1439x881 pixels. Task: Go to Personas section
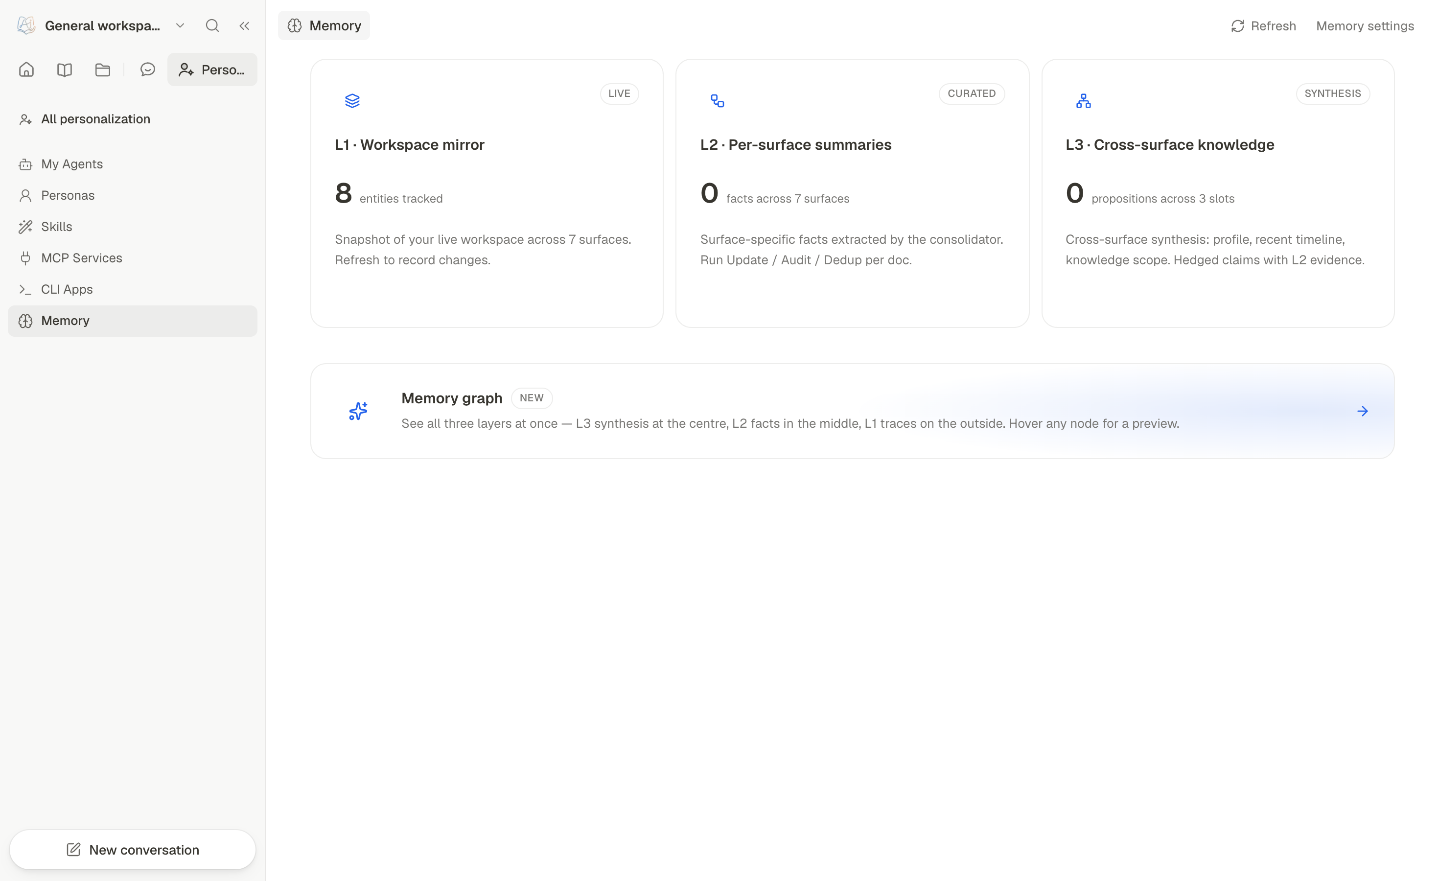133,196
